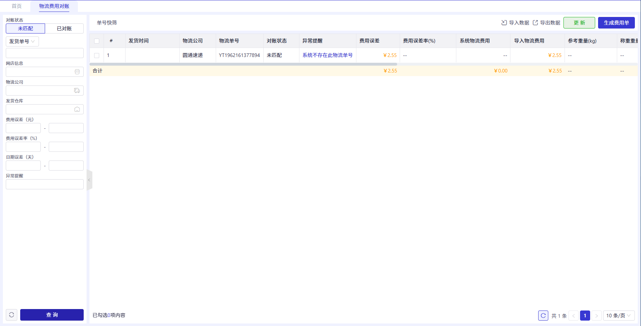Focus the 费用误差 maximum input
The height and width of the screenshot is (326, 641).
click(66, 128)
